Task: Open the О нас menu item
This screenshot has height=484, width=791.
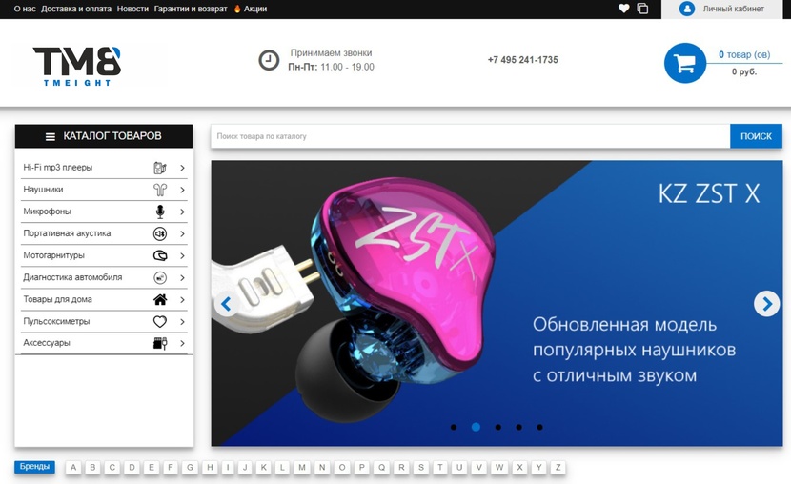Action: click(x=25, y=9)
